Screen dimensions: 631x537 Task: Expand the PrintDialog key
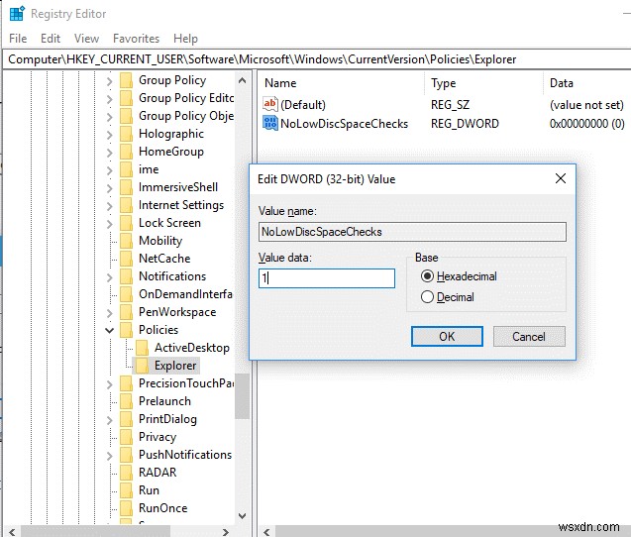[x=109, y=420]
